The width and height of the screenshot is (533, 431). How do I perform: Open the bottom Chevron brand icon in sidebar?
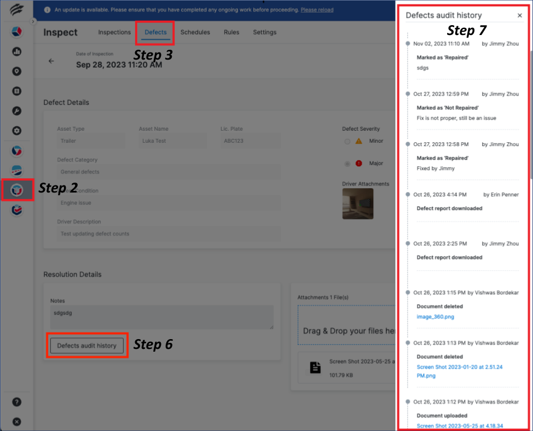coord(17,210)
